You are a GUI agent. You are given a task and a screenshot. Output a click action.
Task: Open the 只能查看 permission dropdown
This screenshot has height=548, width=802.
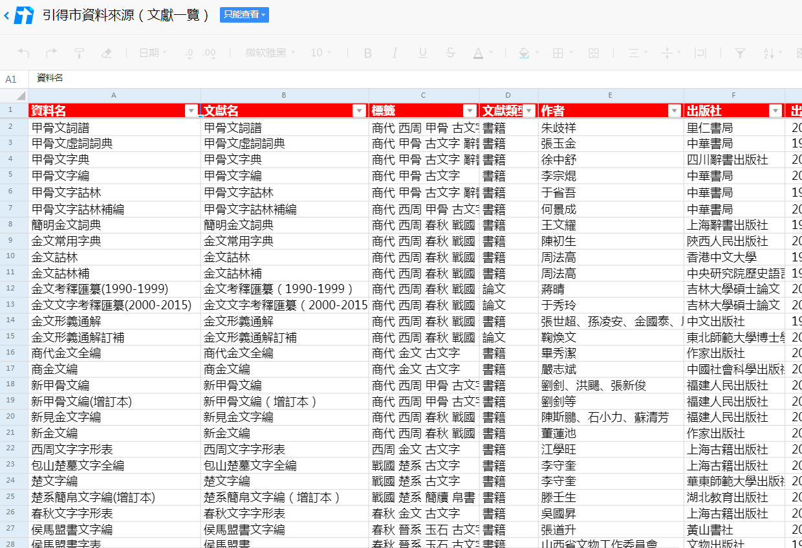click(x=244, y=15)
